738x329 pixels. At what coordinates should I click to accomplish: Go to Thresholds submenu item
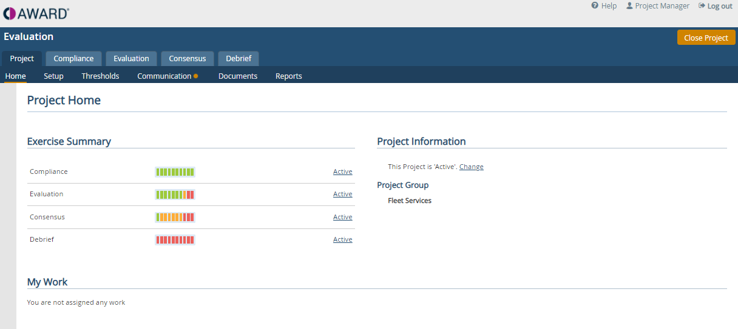coord(100,76)
